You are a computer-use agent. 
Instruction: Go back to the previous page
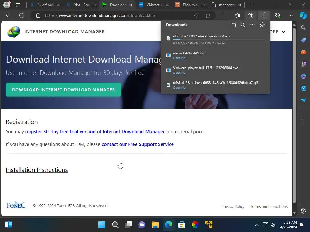(x=8, y=15)
